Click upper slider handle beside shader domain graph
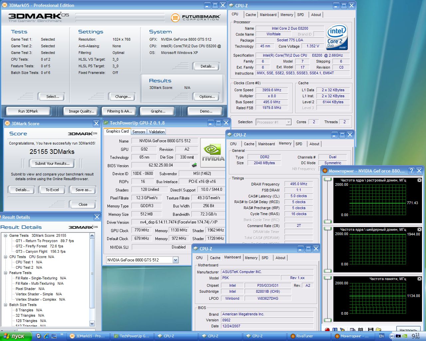 point(328,229)
